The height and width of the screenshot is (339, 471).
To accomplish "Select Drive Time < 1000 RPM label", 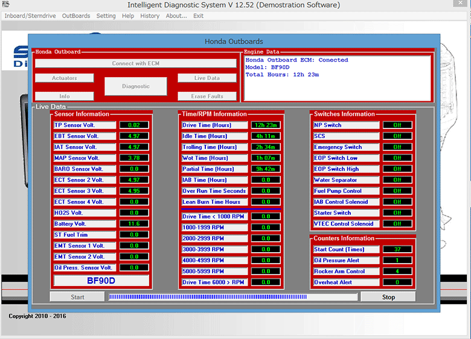I will pyautogui.click(x=215, y=217).
